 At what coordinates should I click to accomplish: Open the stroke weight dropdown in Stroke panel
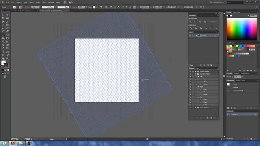click(x=242, y=77)
